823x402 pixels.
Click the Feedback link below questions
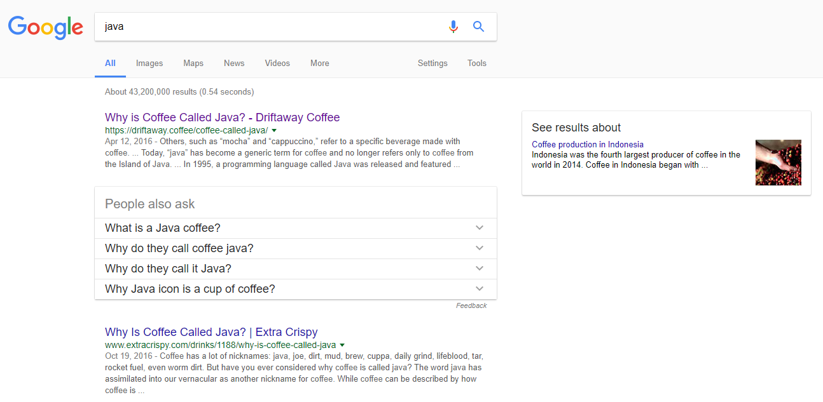[471, 306]
